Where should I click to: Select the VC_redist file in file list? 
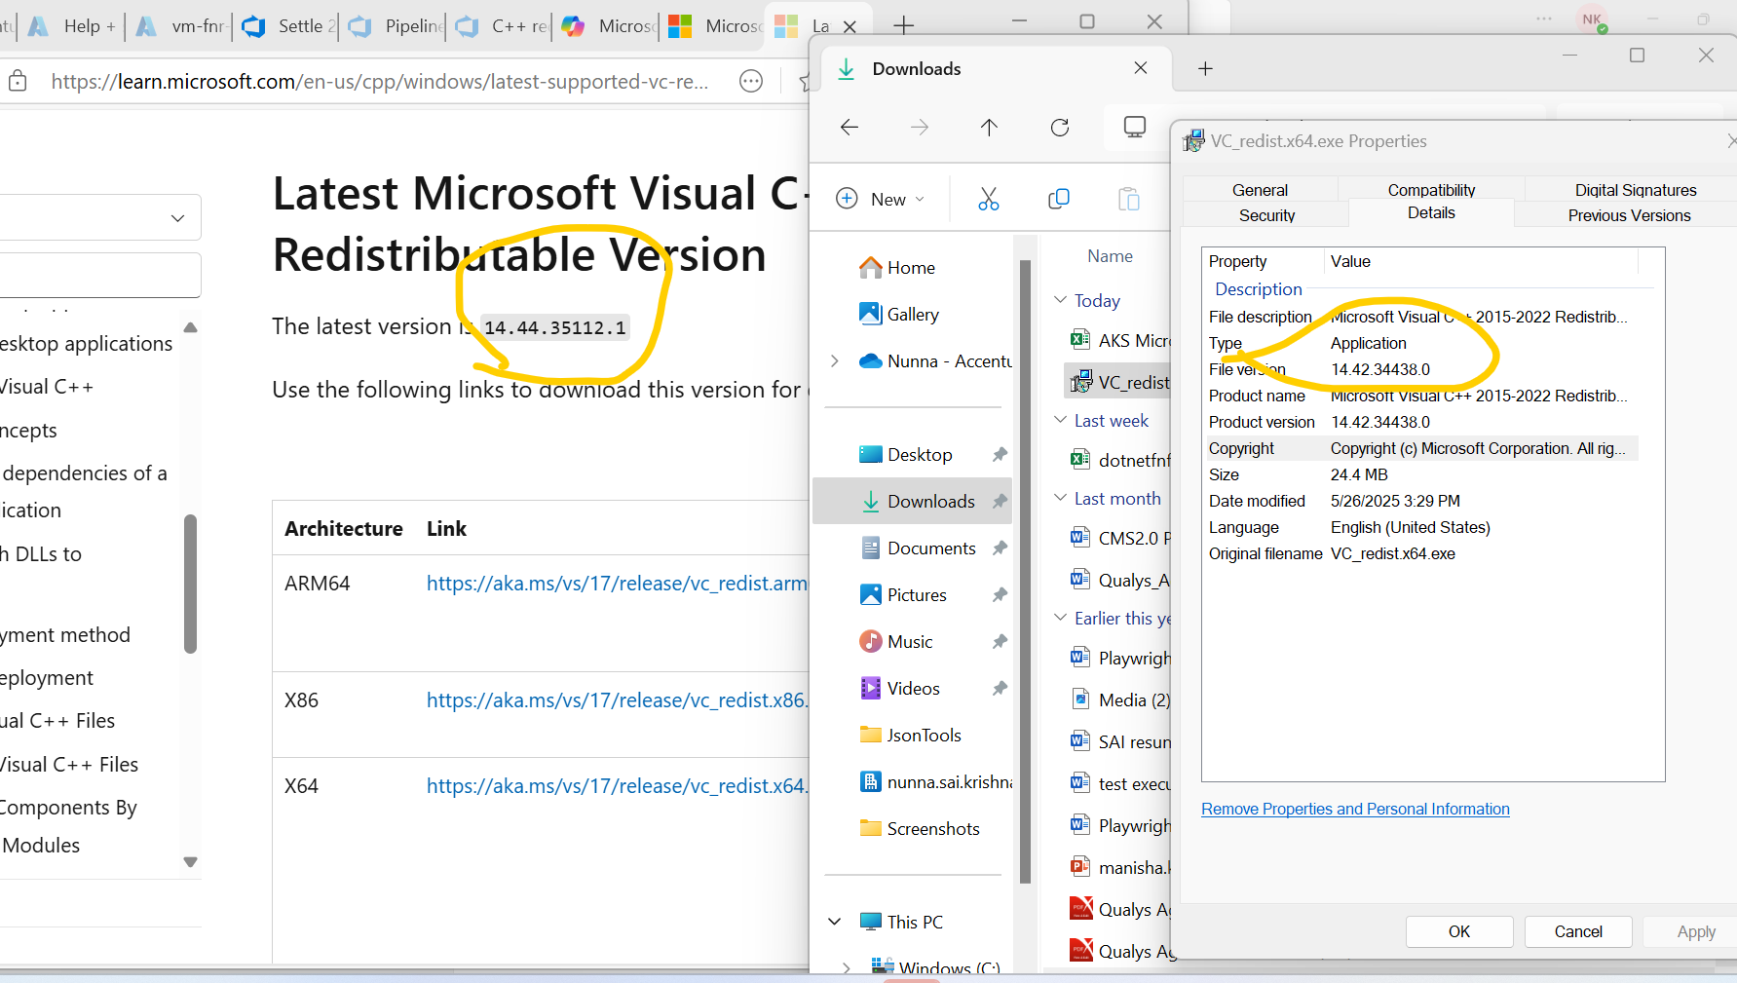pyautogui.click(x=1119, y=382)
